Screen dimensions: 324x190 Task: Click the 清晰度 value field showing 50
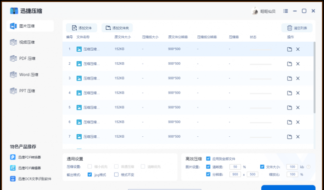click(235, 167)
